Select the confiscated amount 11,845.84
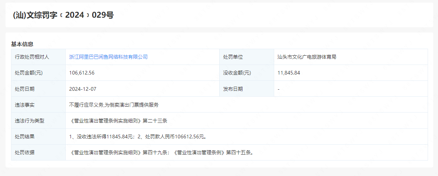 tap(289, 73)
